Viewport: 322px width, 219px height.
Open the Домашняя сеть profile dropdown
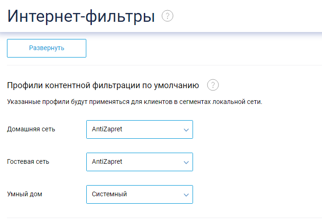[x=140, y=129]
